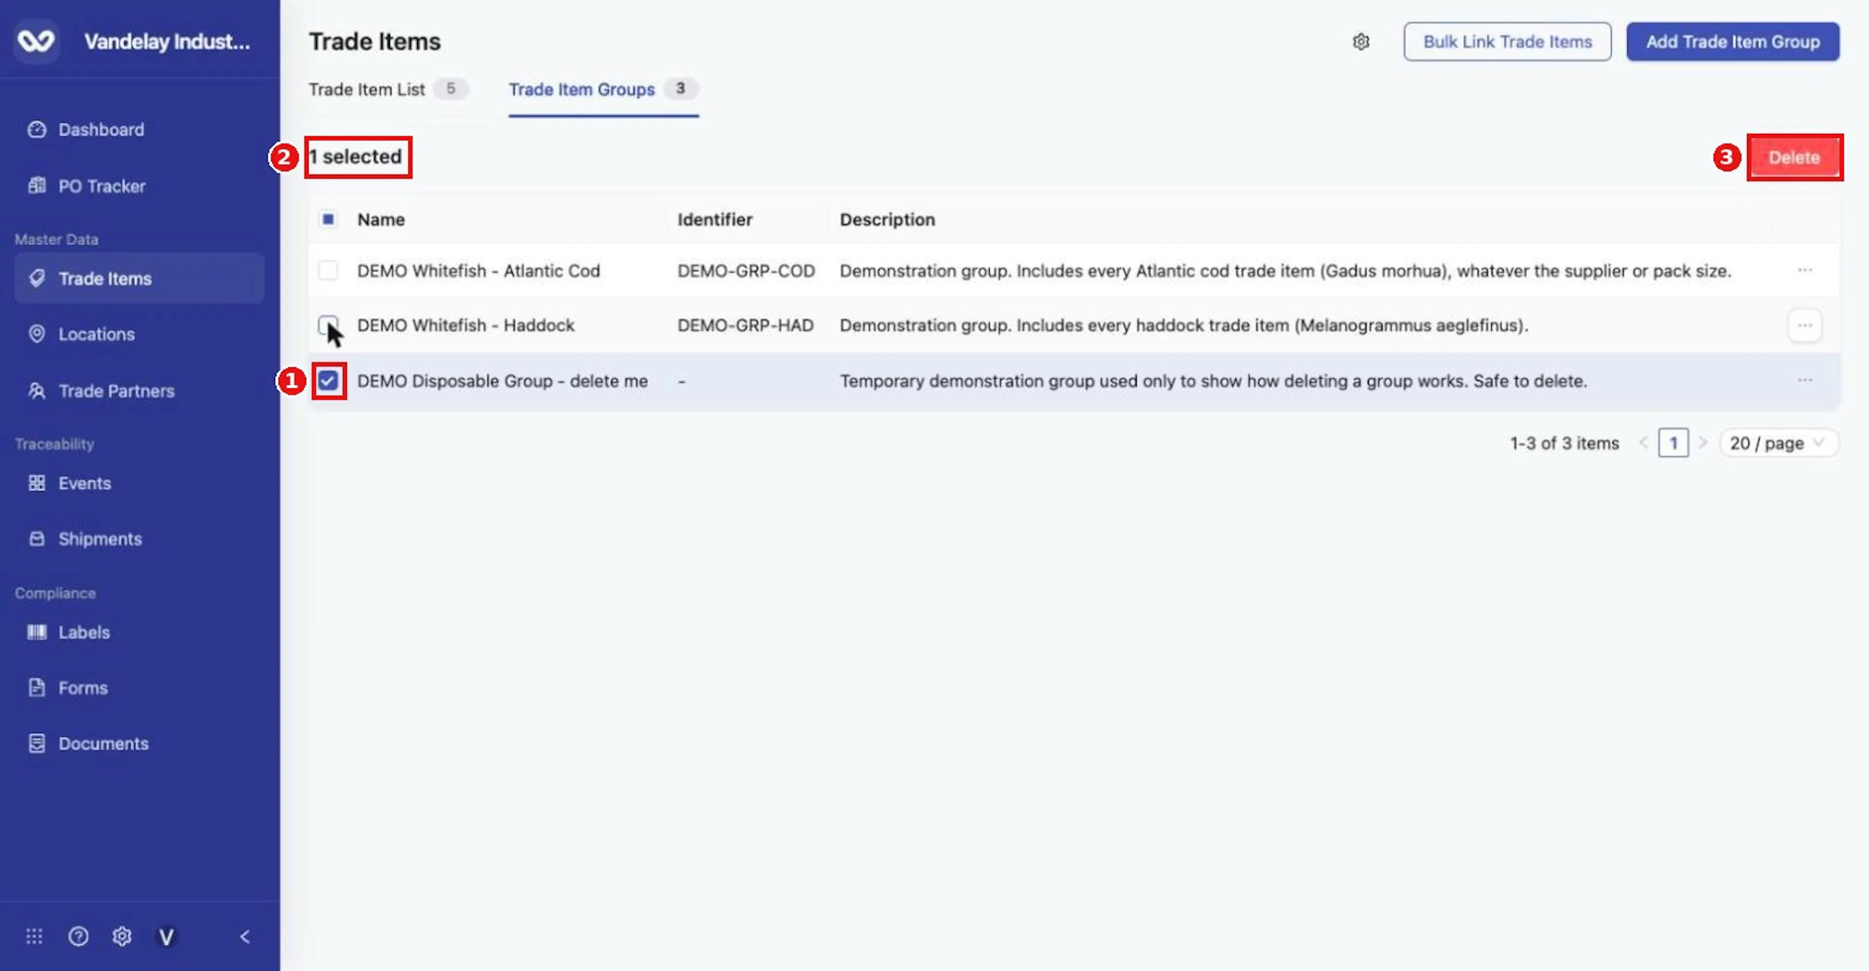Open more actions for Haddock row
This screenshot has height=971, width=1869.
pyautogui.click(x=1804, y=325)
